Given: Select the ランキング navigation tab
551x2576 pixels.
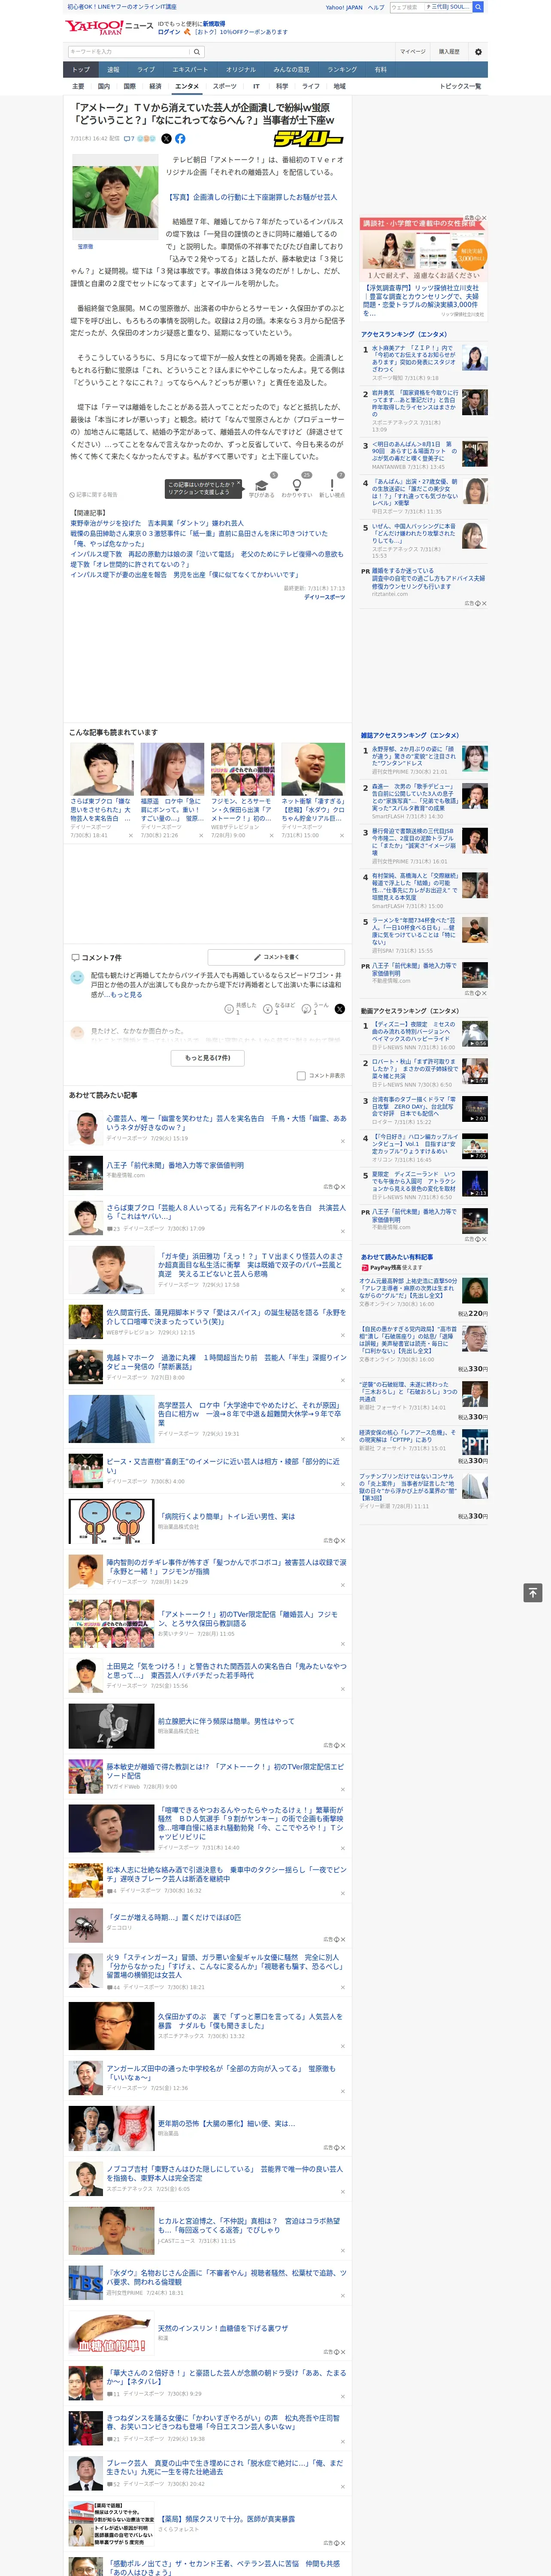Looking at the screenshot, I should coord(342,70).
